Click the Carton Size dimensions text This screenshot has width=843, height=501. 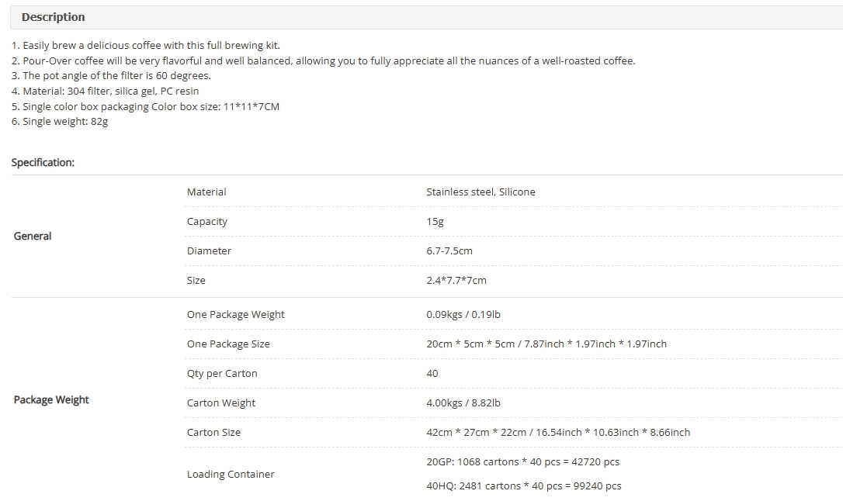[x=558, y=433]
